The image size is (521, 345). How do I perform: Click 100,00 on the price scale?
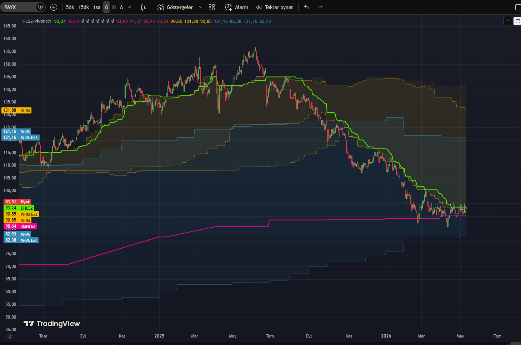click(10, 191)
